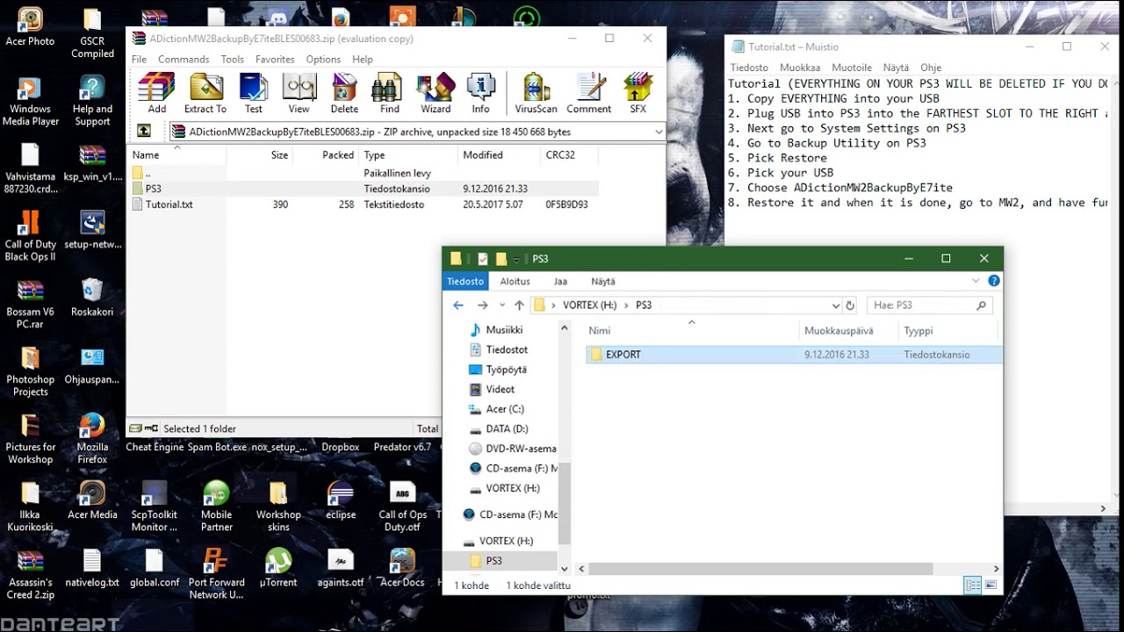Select Port Forward Network Utilities icon

(x=216, y=573)
